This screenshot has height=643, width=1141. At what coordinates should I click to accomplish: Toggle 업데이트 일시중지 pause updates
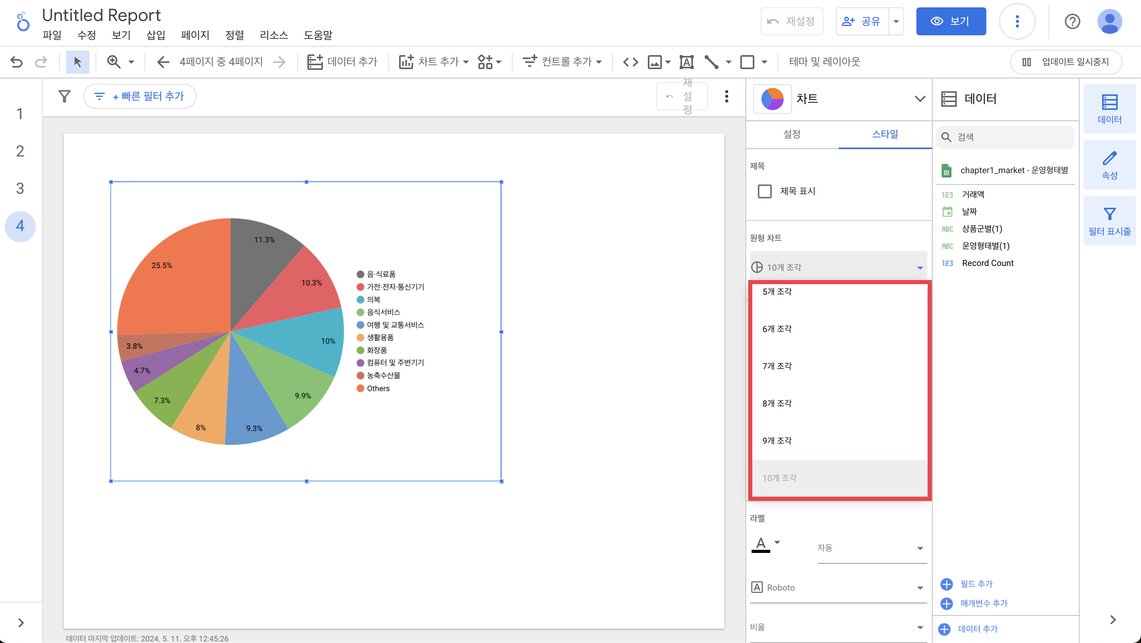point(1066,61)
